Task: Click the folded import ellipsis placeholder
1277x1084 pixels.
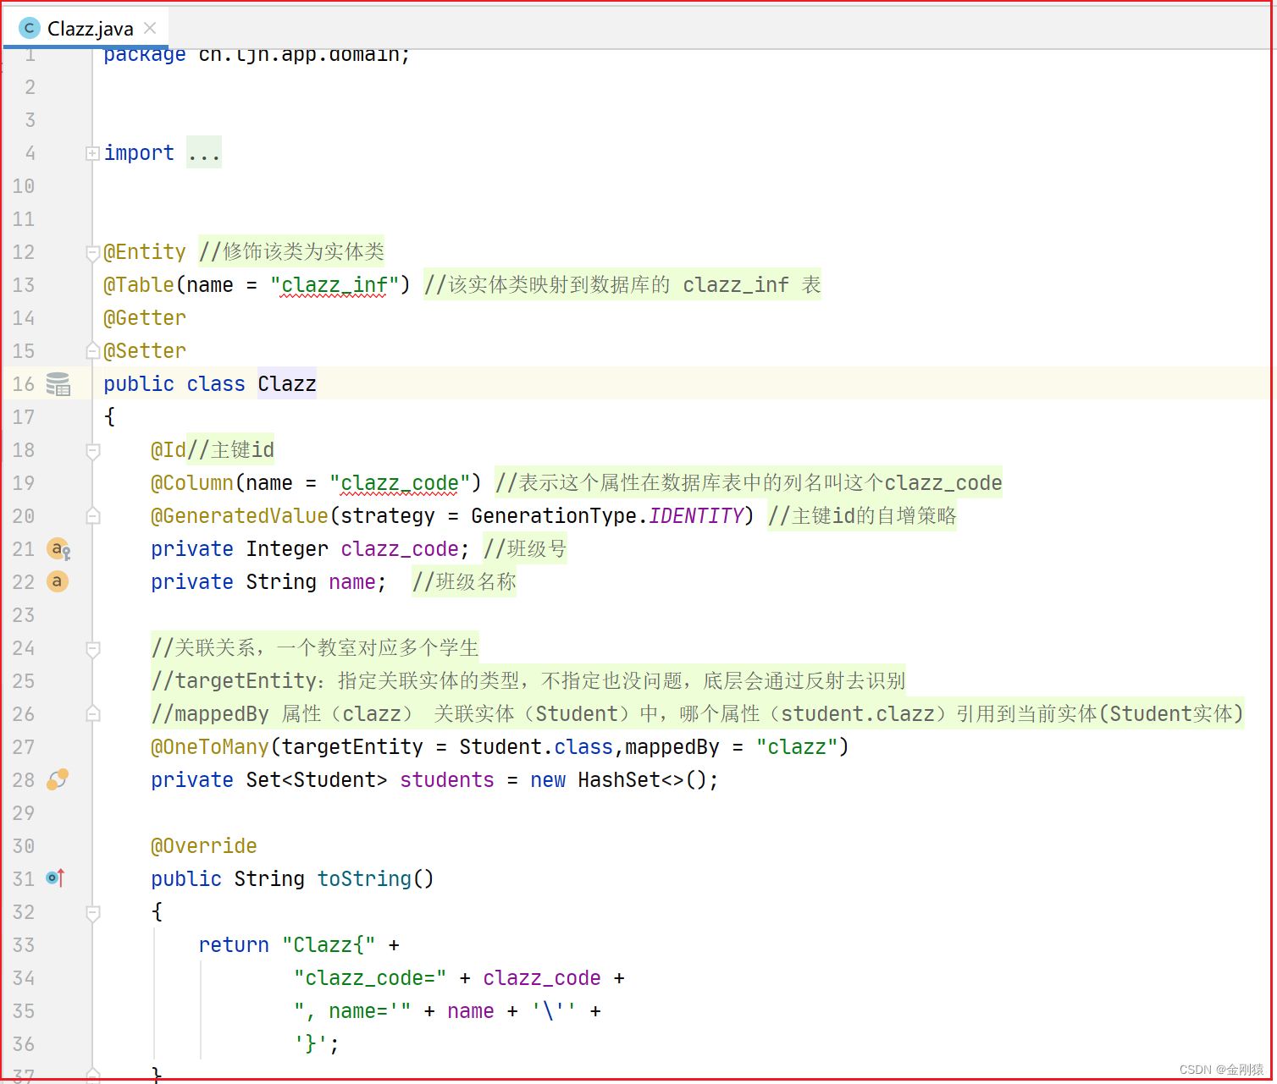Action: (x=204, y=153)
